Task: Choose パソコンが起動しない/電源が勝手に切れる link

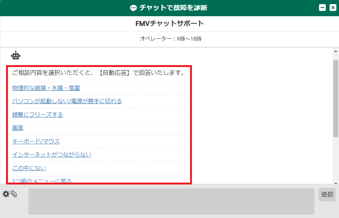Action: coord(67,101)
